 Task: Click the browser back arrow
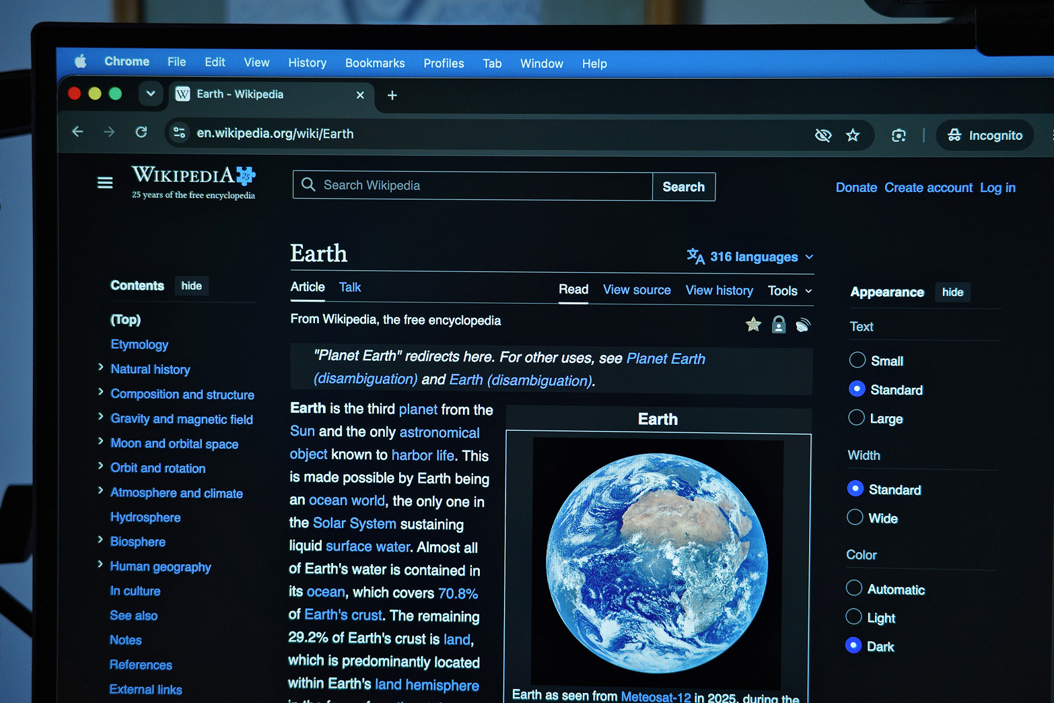pos(78,132)
